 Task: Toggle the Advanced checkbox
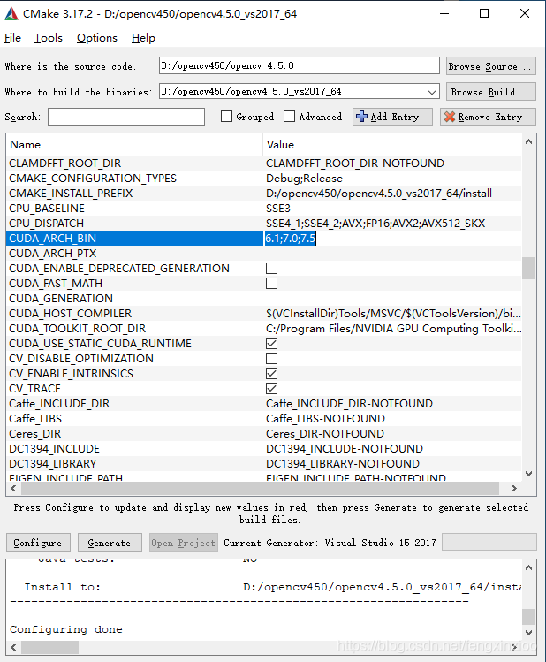pos(290,117)
